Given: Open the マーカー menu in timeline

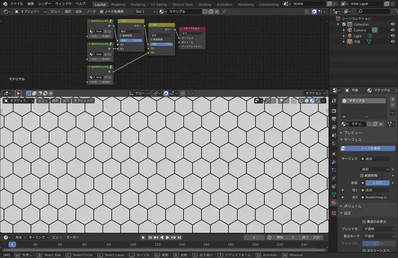Looking at the screenshot, I should click(73, 237).
